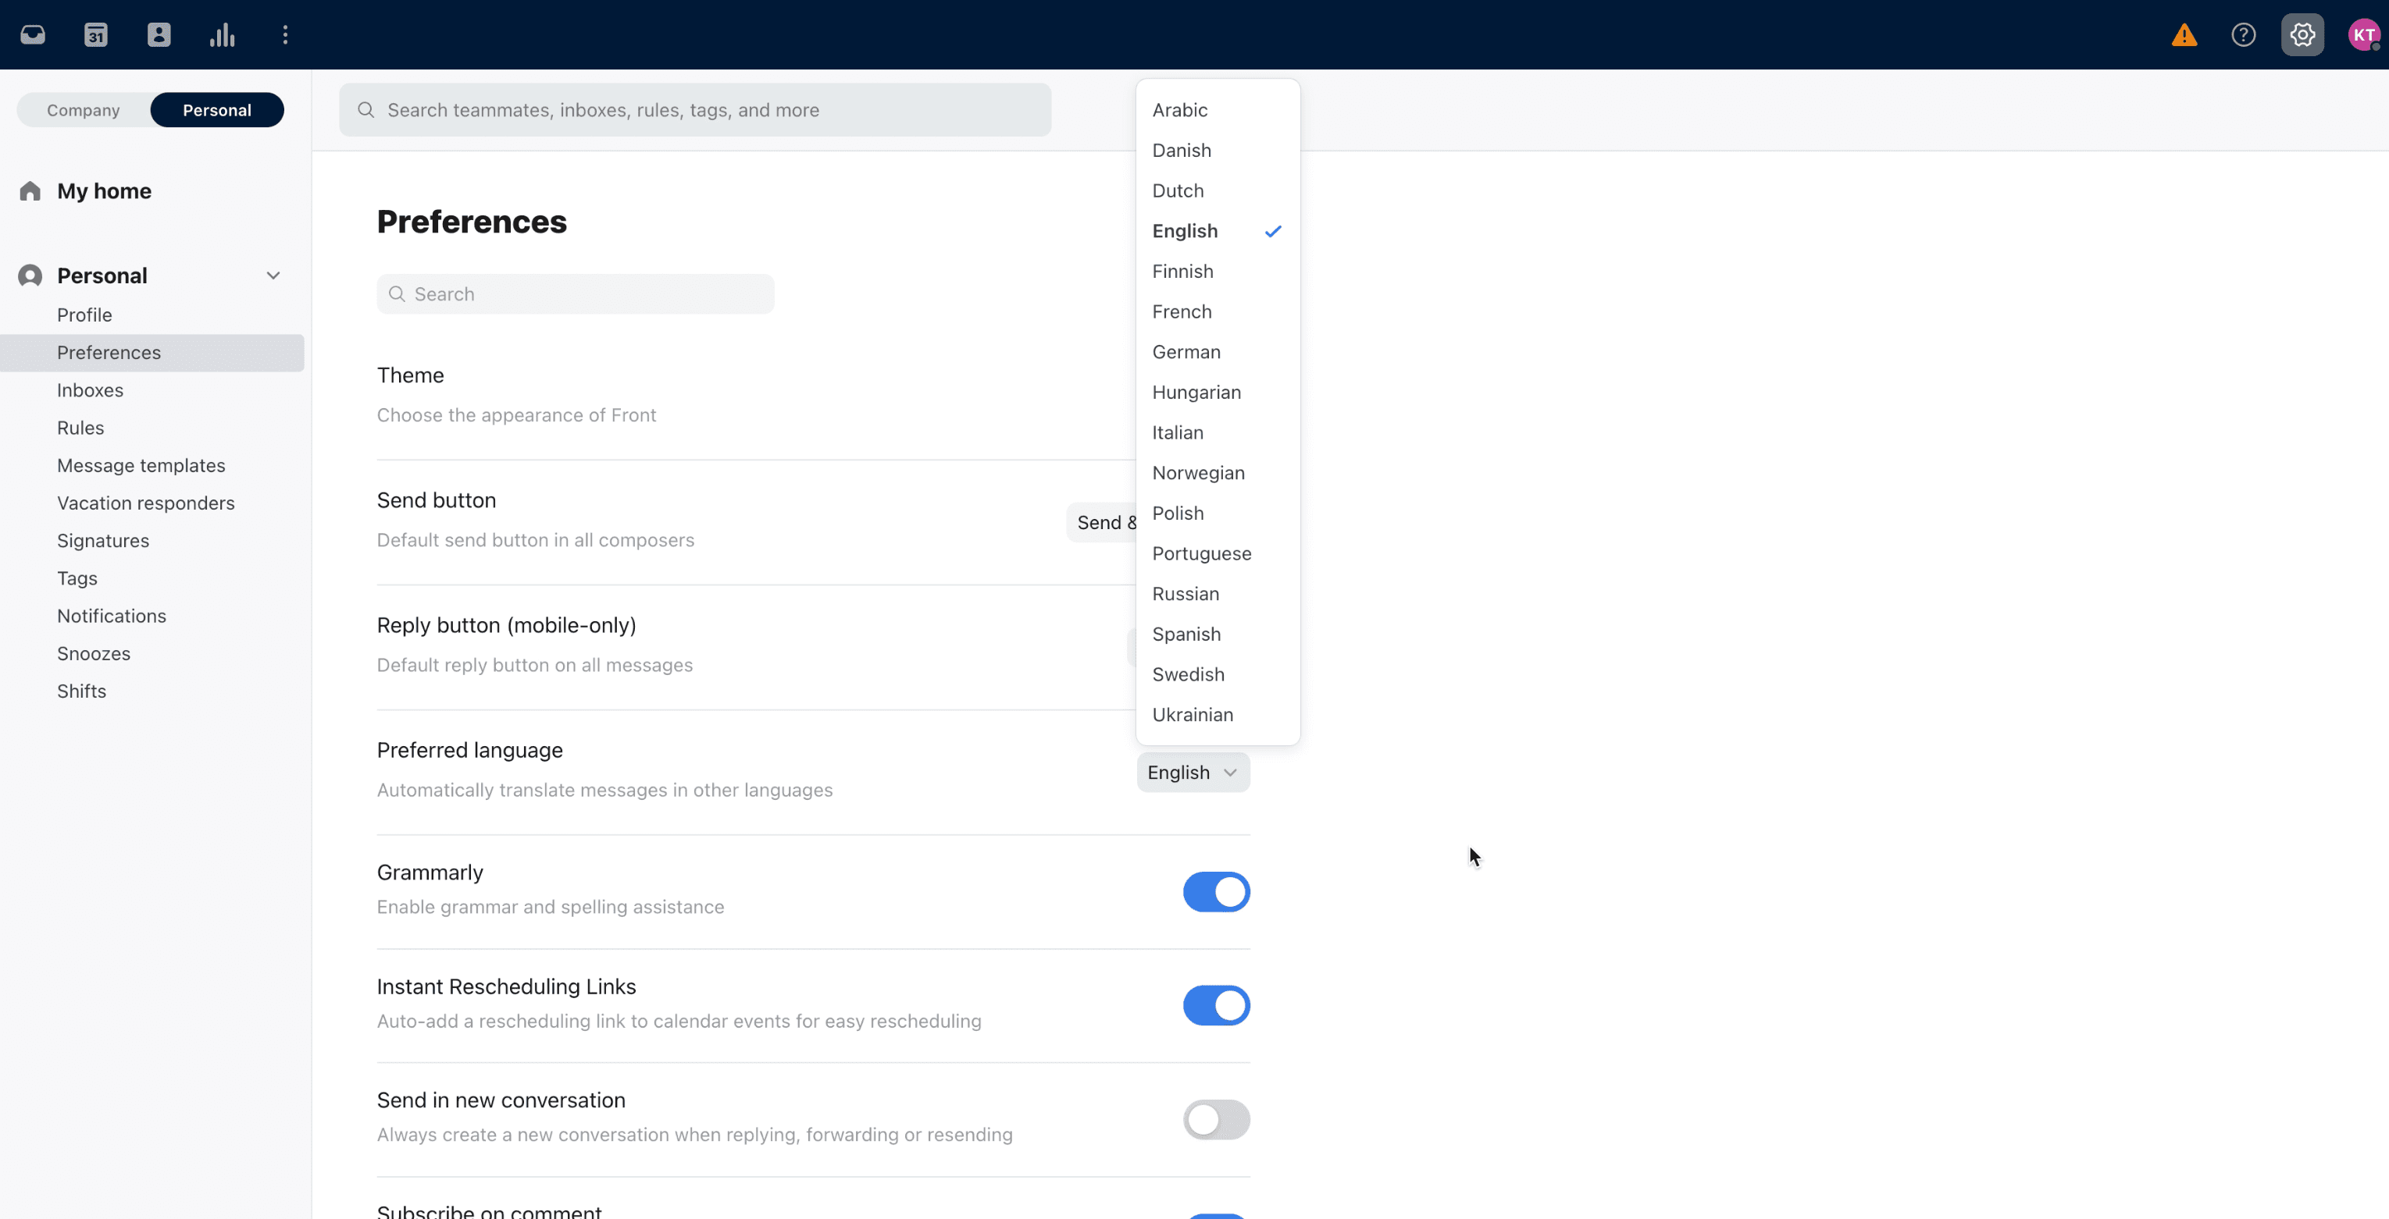
Task: Choose Finnish from the language list
Action: [x=1217, y=272]
